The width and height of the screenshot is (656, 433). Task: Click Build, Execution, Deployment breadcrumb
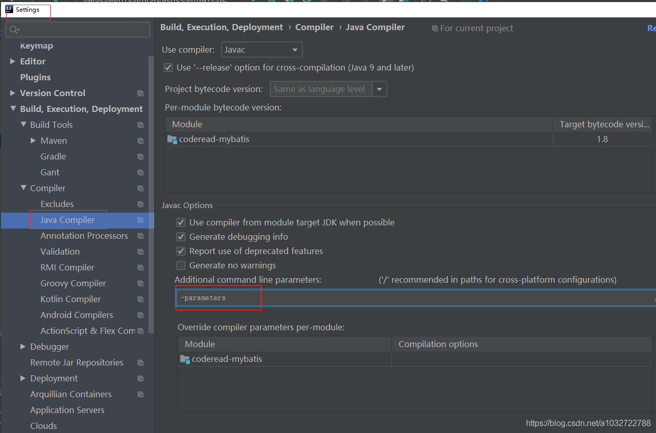tap(222, 28)
